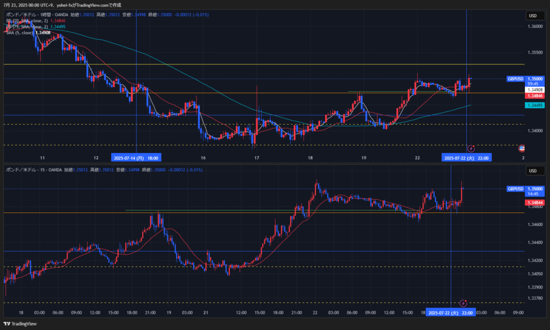Open the lightning event icon on the 15-minute chart
550x330 pixels.
pyautogui.click(x=462, y=303)
